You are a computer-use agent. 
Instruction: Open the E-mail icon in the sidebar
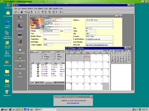click(x=20, y=75)
